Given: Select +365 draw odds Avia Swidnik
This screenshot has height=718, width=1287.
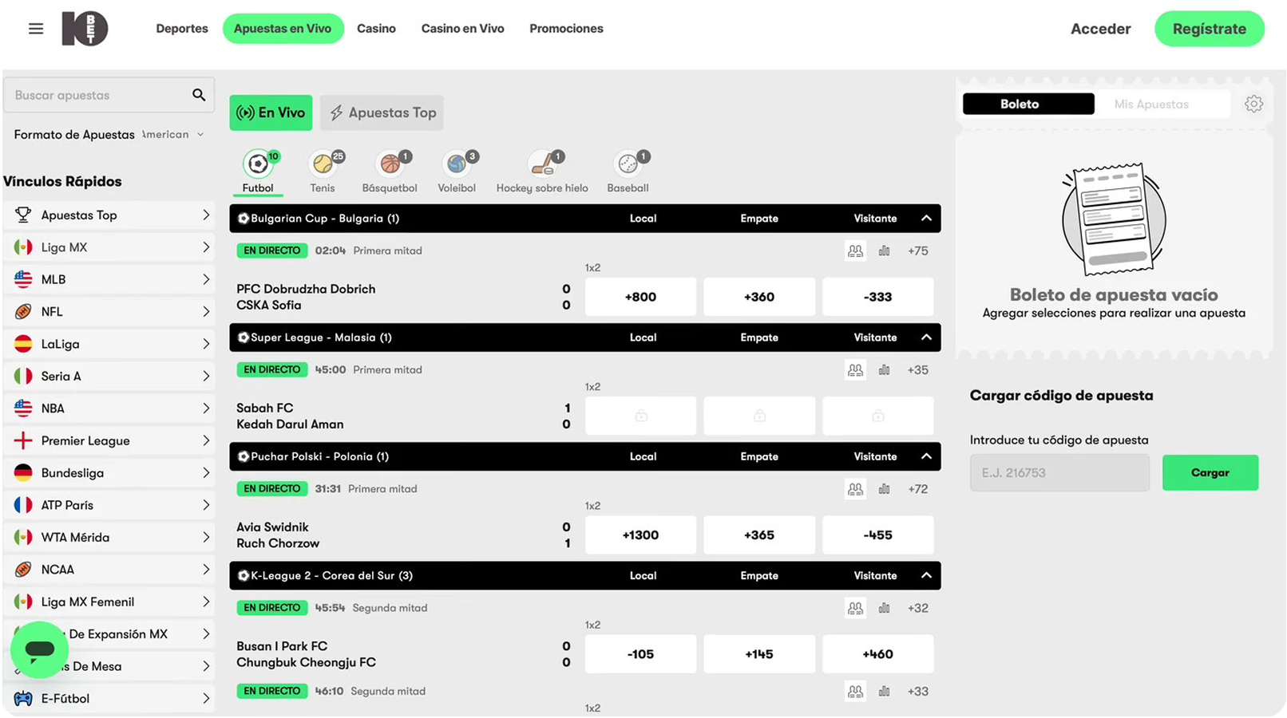Looking at the screenshot, I should point(758,535).
